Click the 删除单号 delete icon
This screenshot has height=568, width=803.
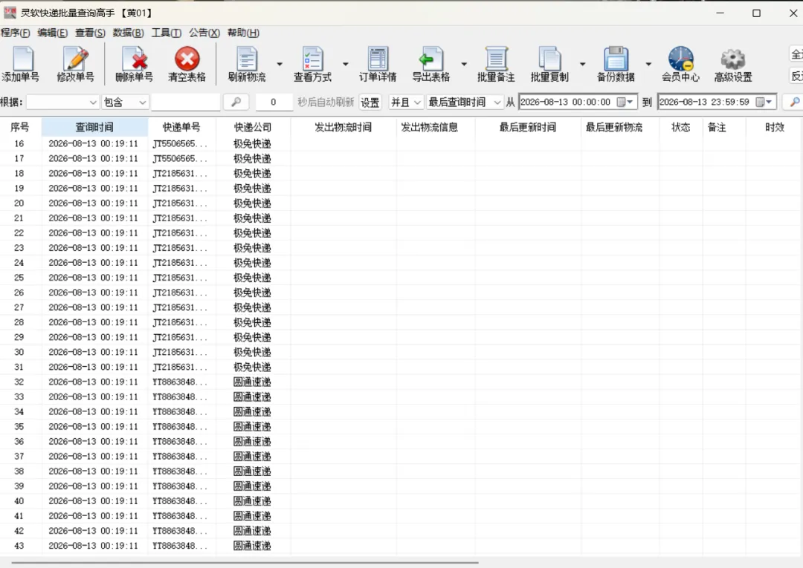(x=134, y=65)
